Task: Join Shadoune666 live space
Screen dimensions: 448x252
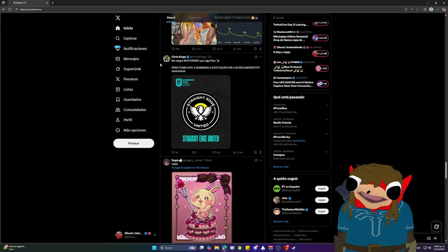Action: pos(320,38)
